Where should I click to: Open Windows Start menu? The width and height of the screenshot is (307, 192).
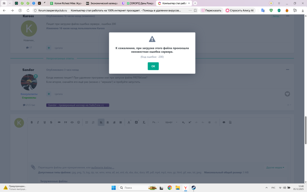(114, 188)
